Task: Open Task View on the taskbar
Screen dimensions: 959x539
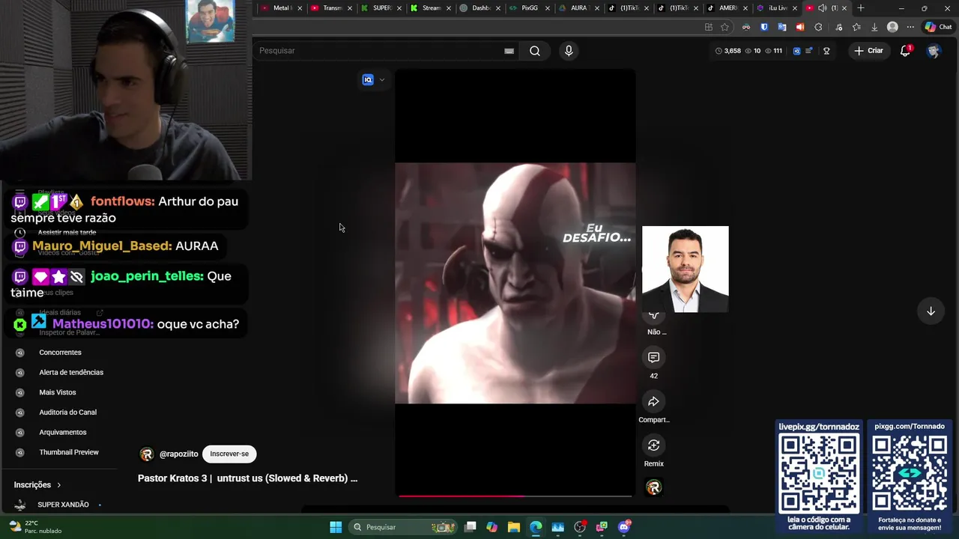Action: pos(471,527)
